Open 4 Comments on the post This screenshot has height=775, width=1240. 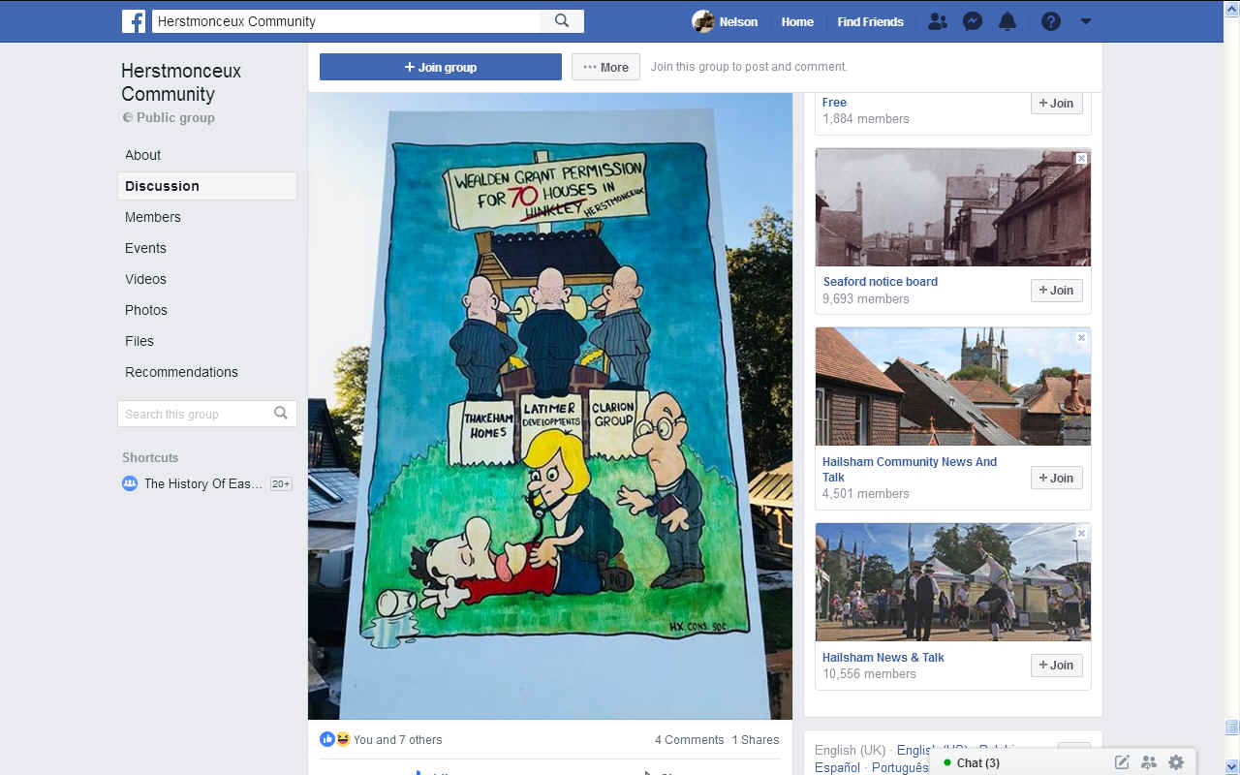[689, 739]
